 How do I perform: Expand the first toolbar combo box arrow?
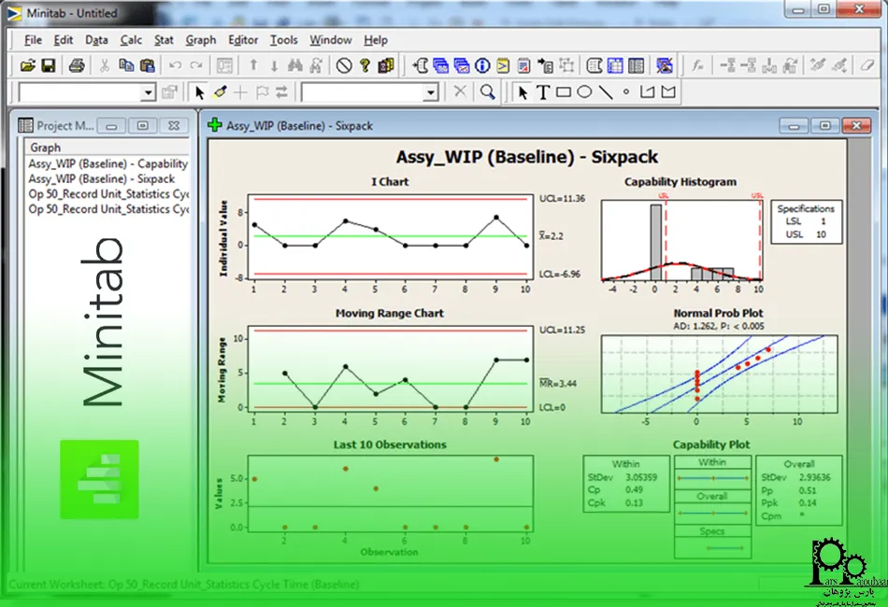pyautogui.click(x=148, y=92)
